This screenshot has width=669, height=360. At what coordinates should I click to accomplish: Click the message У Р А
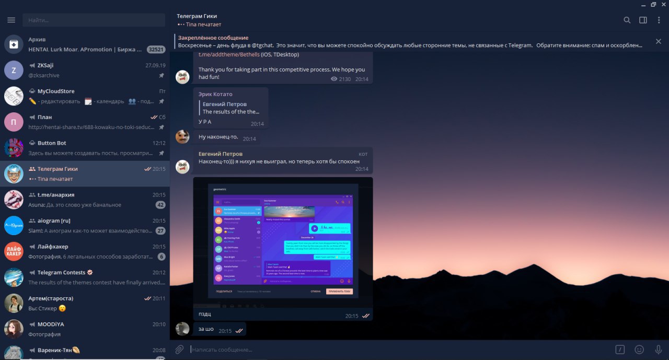click(205, 122)
